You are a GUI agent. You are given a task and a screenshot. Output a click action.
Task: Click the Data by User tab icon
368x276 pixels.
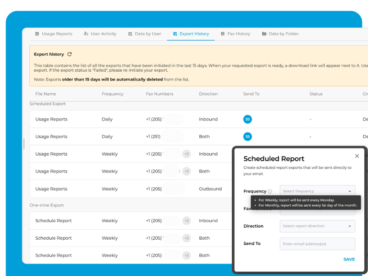click(130, 34)
